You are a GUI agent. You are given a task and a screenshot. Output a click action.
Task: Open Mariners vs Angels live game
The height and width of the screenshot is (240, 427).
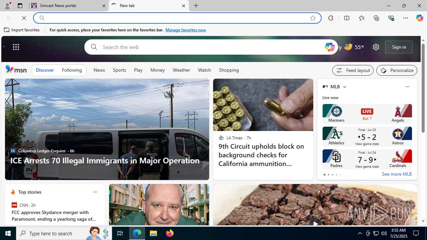pos(367,114)
